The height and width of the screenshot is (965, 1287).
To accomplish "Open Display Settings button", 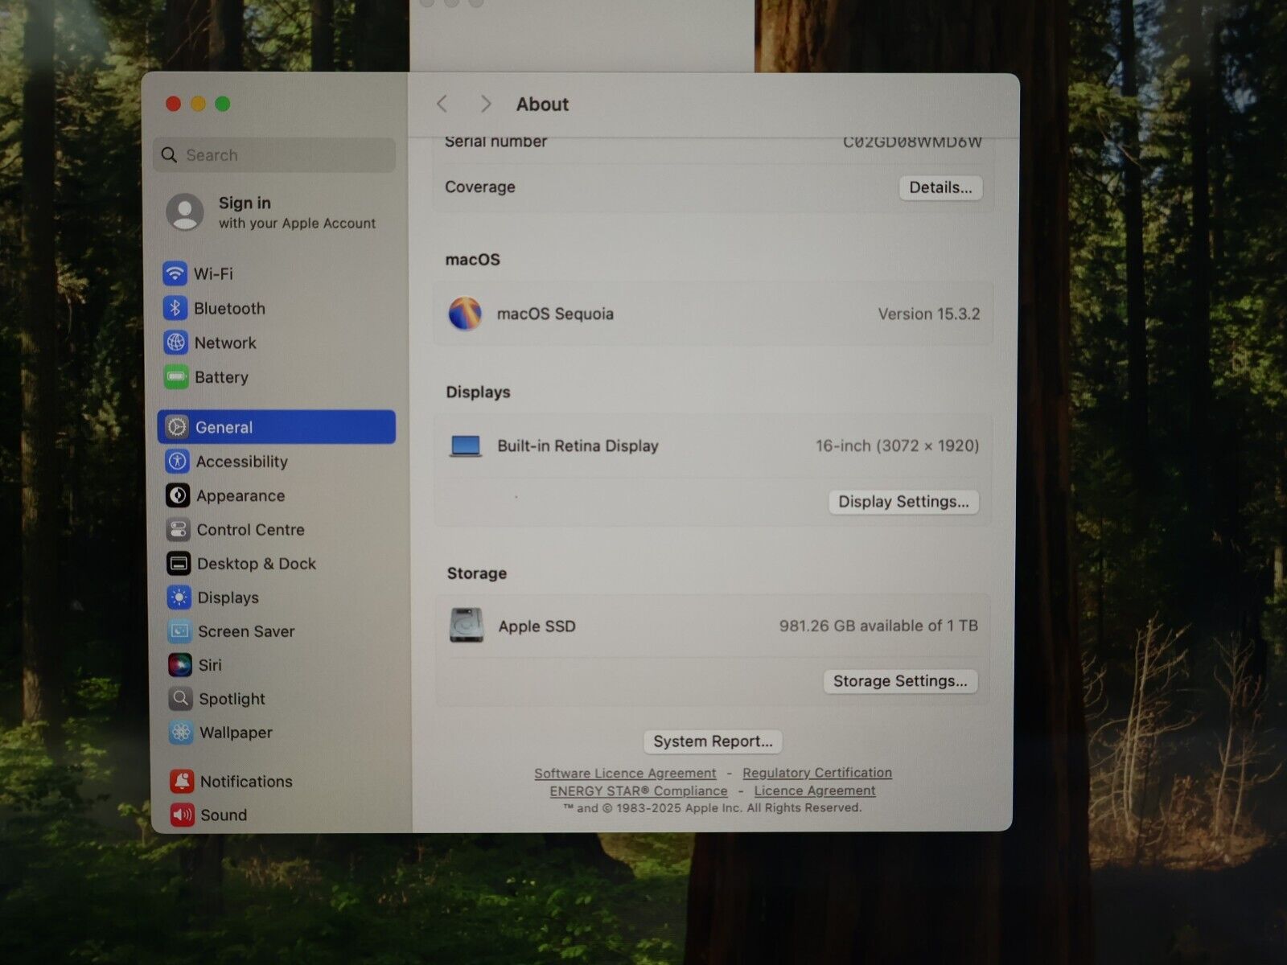I will (903, 502).
